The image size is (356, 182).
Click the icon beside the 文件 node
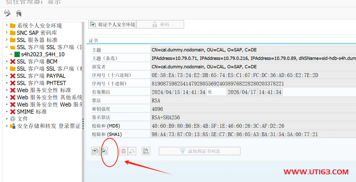click(13, 119)
